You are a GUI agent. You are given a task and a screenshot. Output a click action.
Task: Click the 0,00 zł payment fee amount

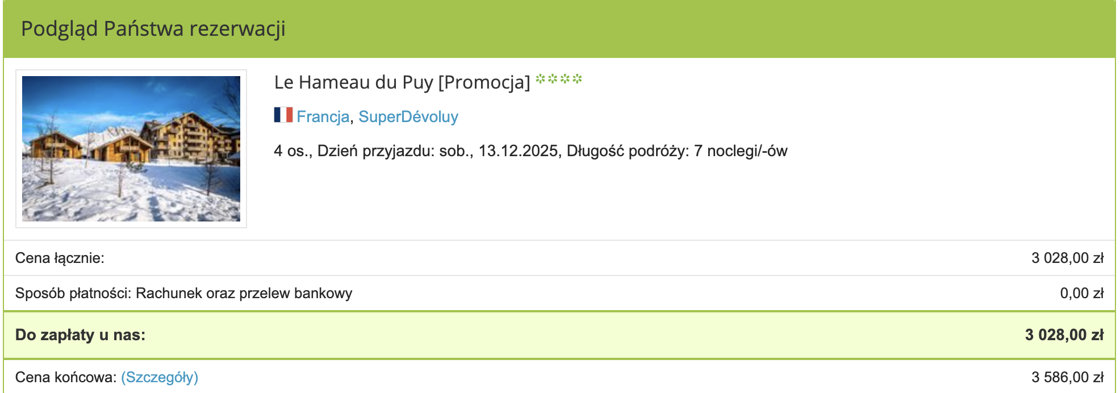[1081, 294]
